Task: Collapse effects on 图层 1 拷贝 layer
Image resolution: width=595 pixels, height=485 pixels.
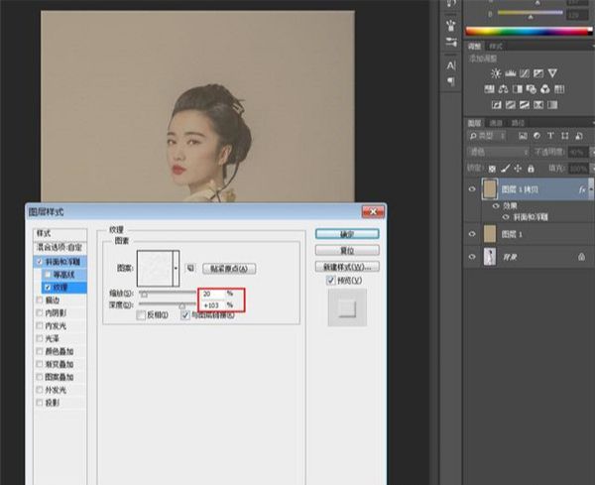Action: [590, 189]
